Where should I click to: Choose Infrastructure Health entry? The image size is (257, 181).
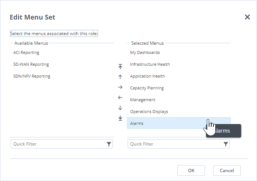pyautogui.click(x=150, y=64)
